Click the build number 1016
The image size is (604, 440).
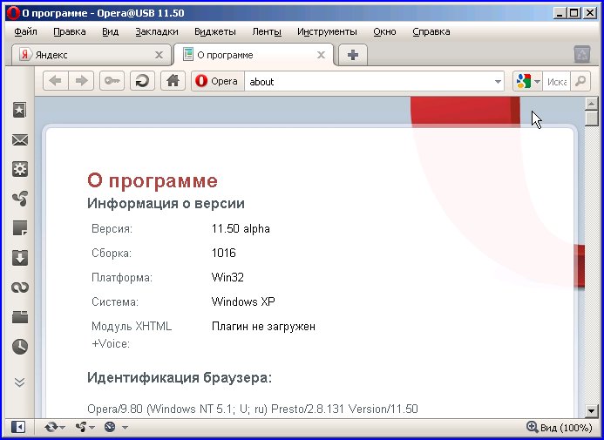point(224,253)
